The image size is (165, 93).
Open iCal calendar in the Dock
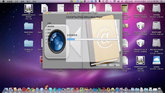[20, 89]
